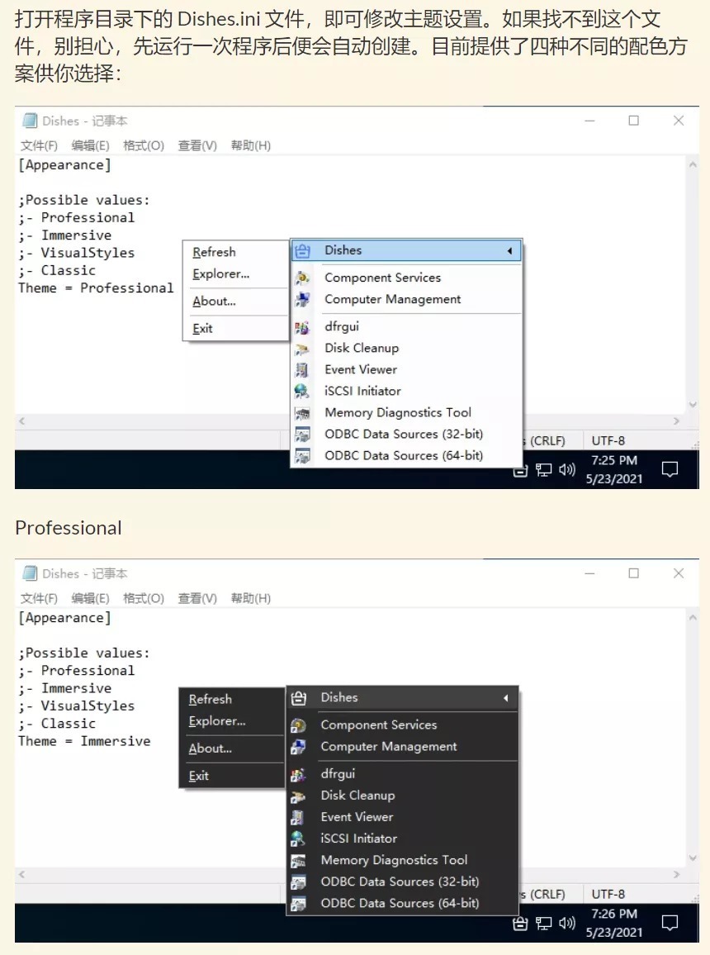Open 文件(F) menu in lower Notepad
Viewport: 710px width, 955px height.
39,598
